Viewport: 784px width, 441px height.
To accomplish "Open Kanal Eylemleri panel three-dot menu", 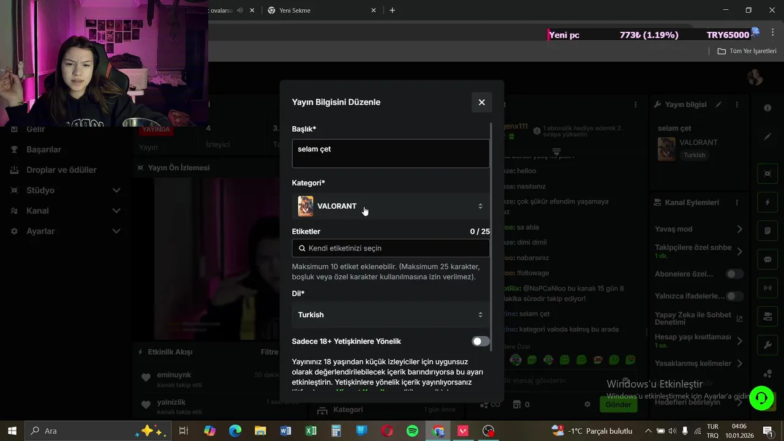I will (737, 203).
